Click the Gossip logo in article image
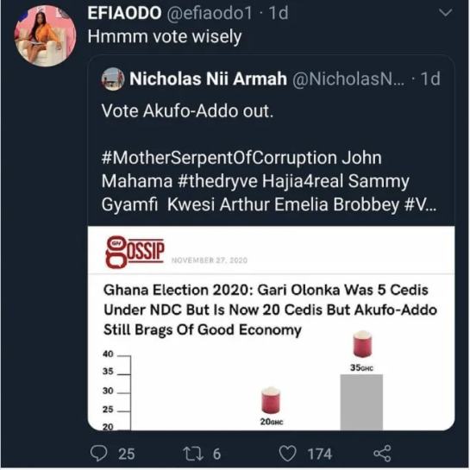This screenshot has width=470, height=470. (135, 252)
